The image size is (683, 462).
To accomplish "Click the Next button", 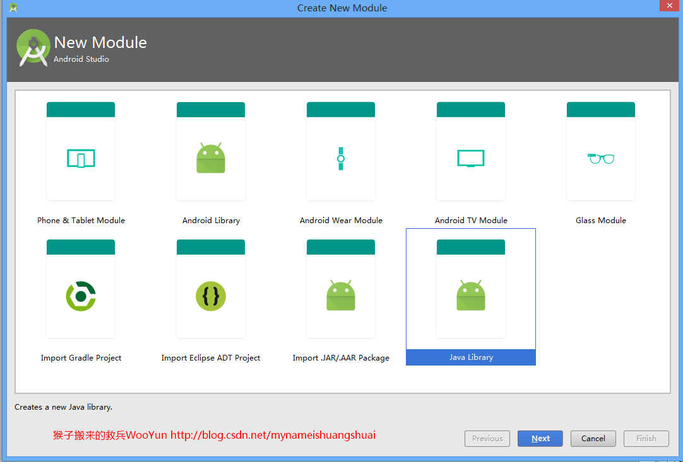I will click(540, 439).
